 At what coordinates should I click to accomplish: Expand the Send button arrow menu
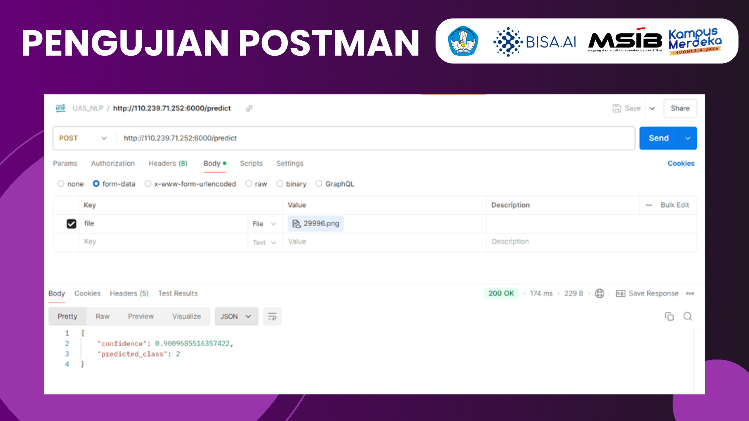(688, 138)
